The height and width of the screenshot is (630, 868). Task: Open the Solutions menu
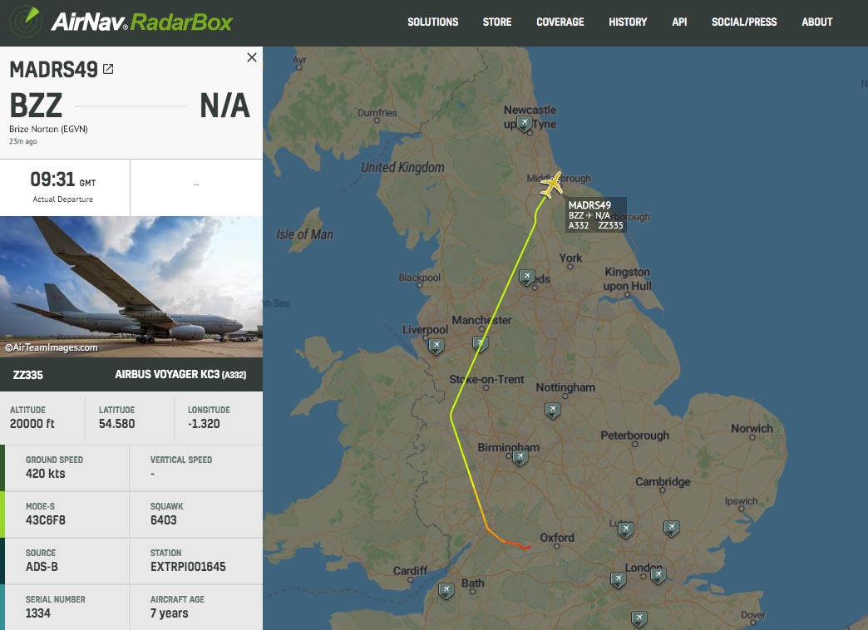[x=433, y=22]
